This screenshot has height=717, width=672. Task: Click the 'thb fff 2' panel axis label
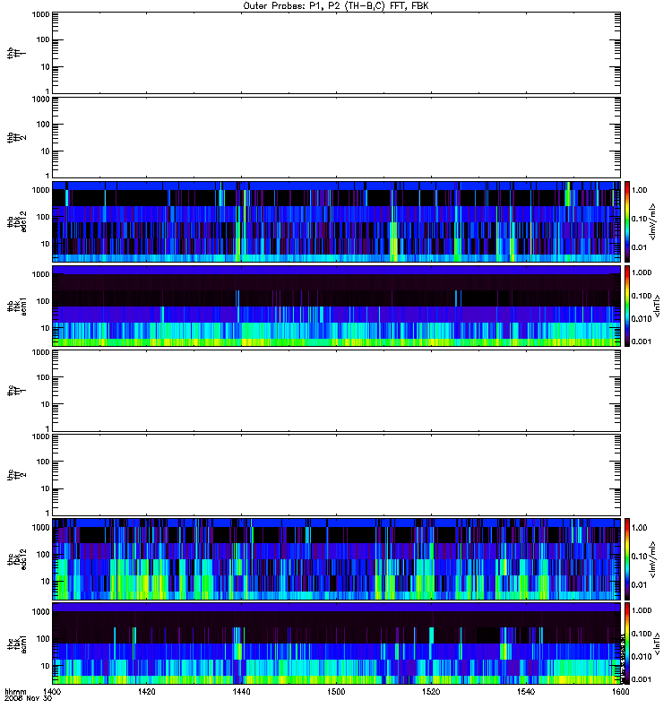click(16, 138)
